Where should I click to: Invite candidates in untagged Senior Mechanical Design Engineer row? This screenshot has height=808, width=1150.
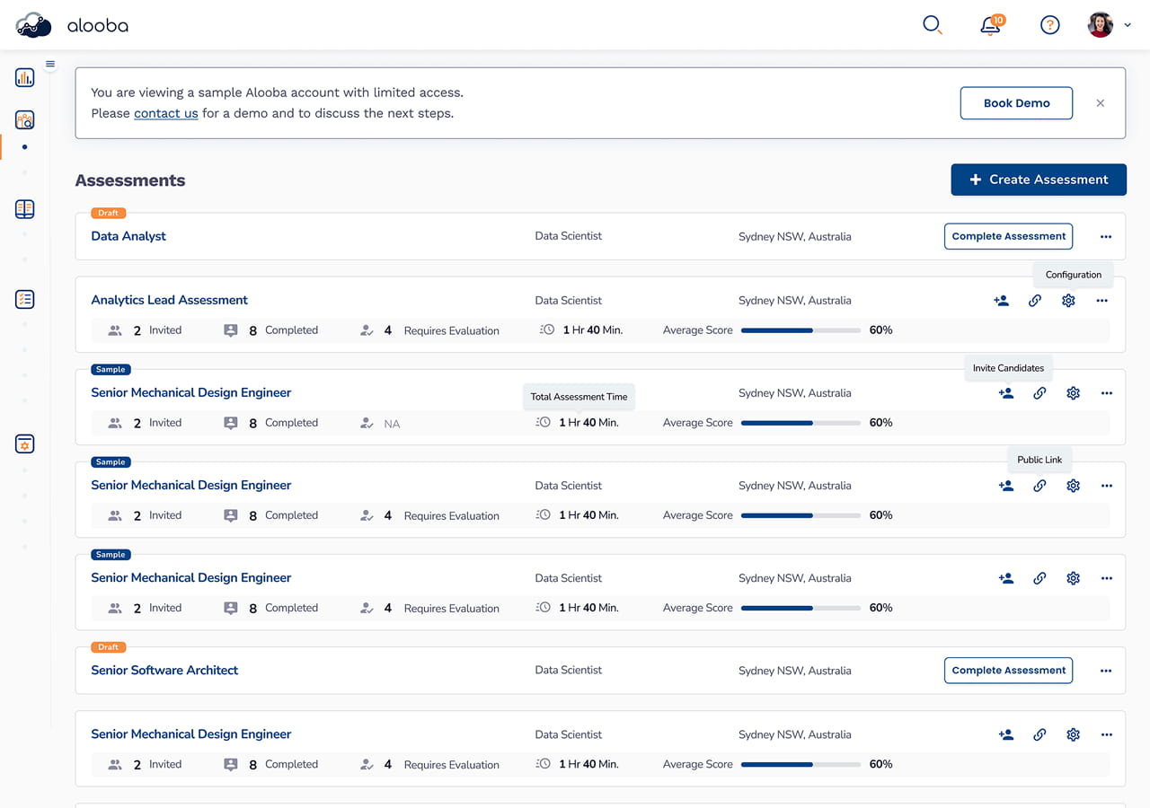pyautogui.click(x=1006, y=734)
